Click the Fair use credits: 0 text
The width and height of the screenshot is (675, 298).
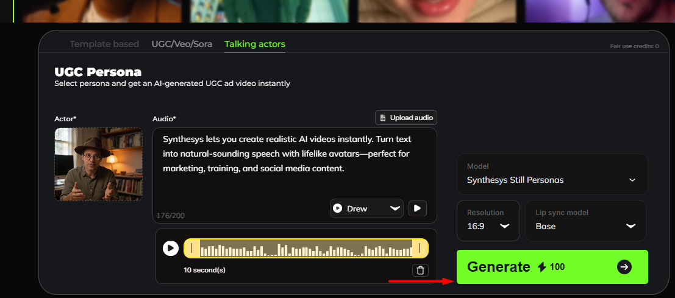[x=634, y=46]
